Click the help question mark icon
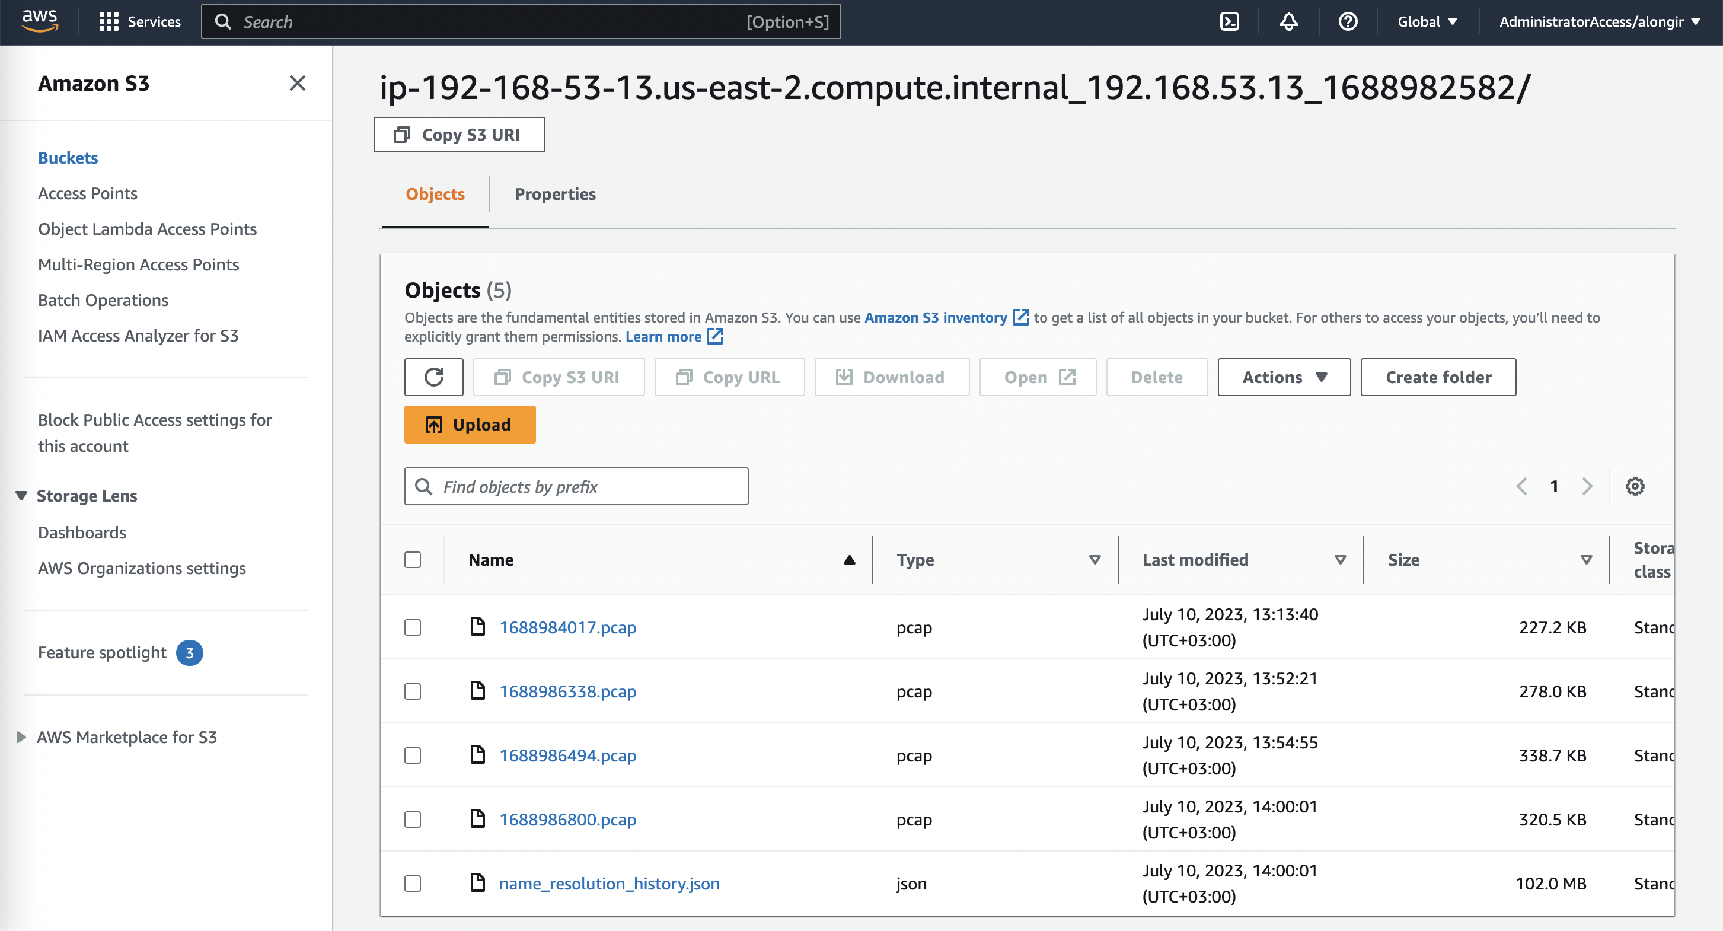The height and width of the screenshot is (931, 1723). tap(1347, 21)
